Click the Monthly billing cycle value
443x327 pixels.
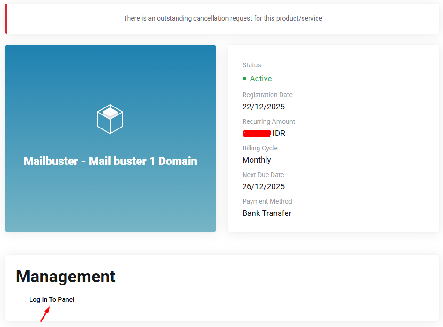pos(257,160)
